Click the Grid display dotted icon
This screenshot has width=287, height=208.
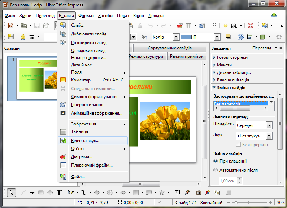point(213,26)
